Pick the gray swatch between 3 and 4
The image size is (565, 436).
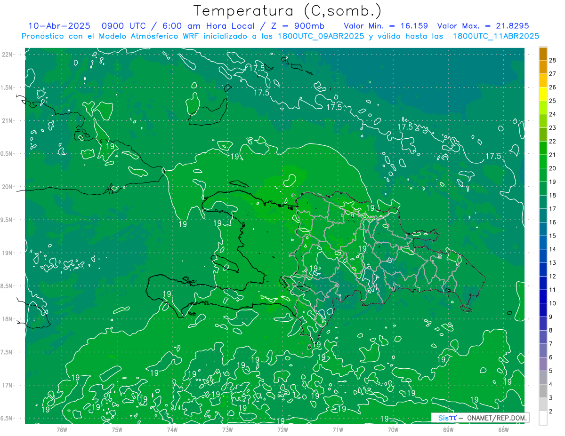pyautogui.click(x=543, y=391)
